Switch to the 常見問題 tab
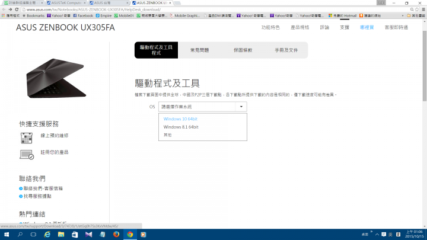Image resolution: width=427 pixels, height=240 pixels. [199, 50]
